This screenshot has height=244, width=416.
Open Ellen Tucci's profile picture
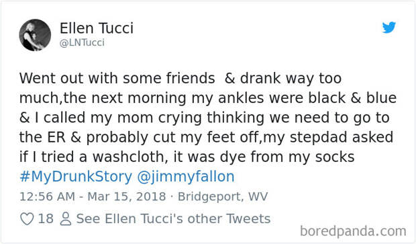35,35
